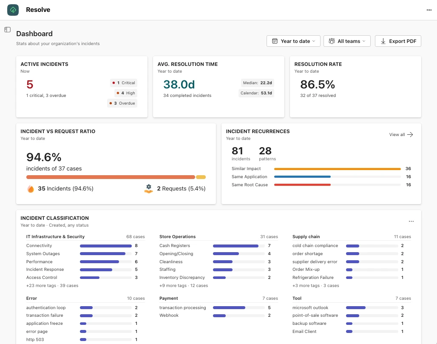
Task: Click the transaction processing tag
Action: [x=182, y=308]
